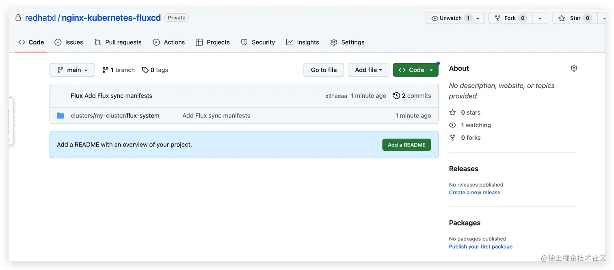Click the private repository lock icon
The image size is (614, 270).
pos(18,18)
